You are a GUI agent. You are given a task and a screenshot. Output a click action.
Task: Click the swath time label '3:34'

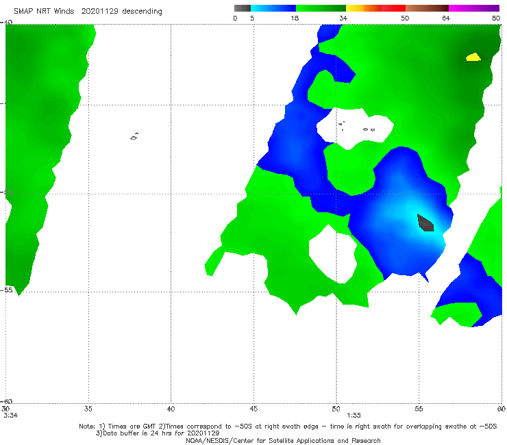click(11, 416)
